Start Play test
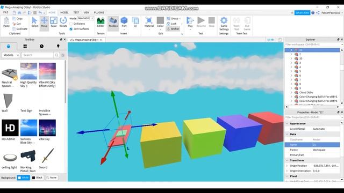 click(190, 23)
